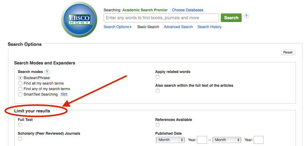This screenshot has height=146, width=307.
Task: Click the Reset button
Action: (288, 52)
